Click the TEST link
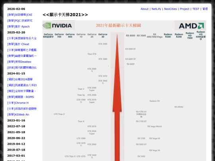Screen dimensions: 215x161 (195, 9)
